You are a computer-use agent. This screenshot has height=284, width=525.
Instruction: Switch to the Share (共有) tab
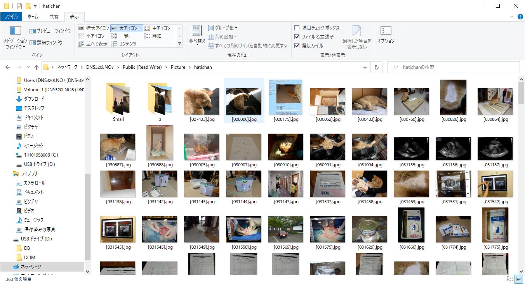(x=54, y=17)
